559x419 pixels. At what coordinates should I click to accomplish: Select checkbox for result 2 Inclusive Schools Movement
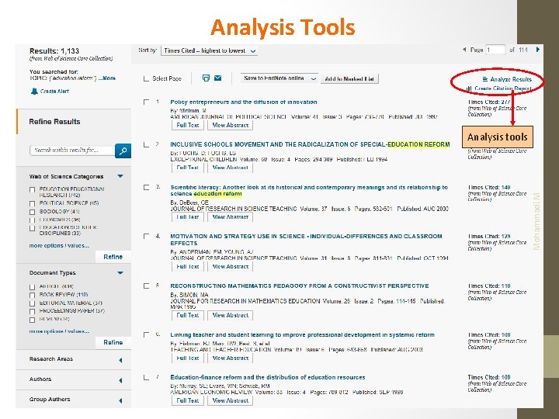click(x=146, y=144)
